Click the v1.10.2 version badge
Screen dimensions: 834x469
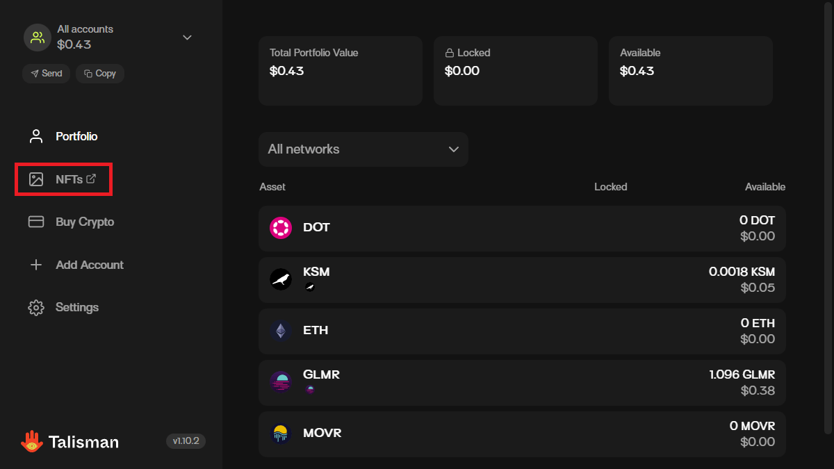click(186, 441)
